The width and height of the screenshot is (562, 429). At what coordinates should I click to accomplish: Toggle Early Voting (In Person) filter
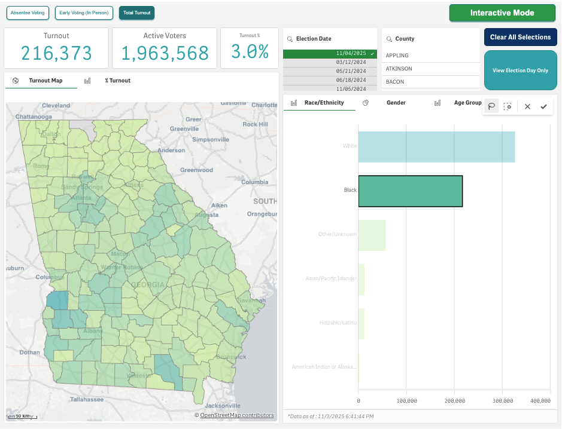(84, 13)
